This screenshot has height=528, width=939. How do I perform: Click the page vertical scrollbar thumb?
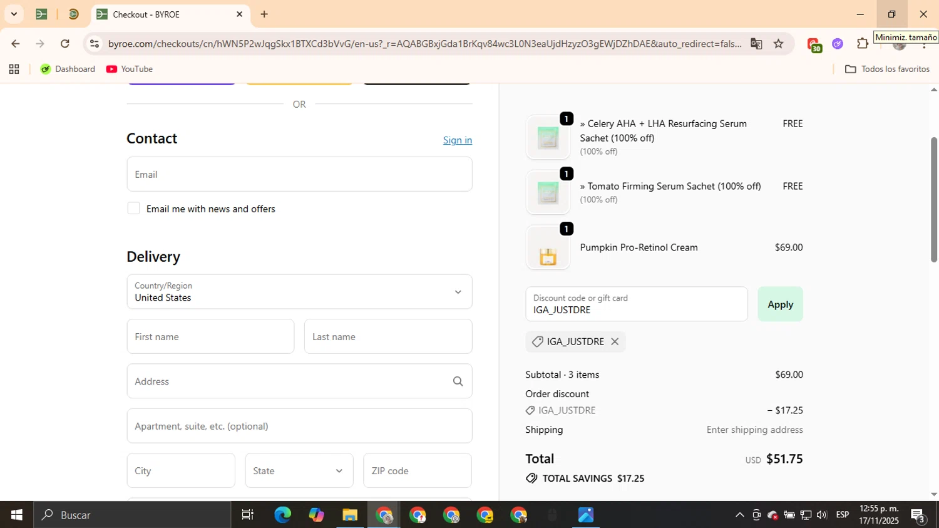(x=934, y=199)
